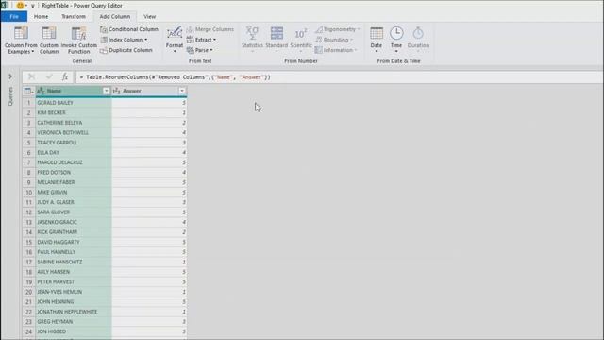Image resolution: width=604 pixels, height=340 pixels.
Task: Click the Merge Columns button
Action: click(210, 29)
